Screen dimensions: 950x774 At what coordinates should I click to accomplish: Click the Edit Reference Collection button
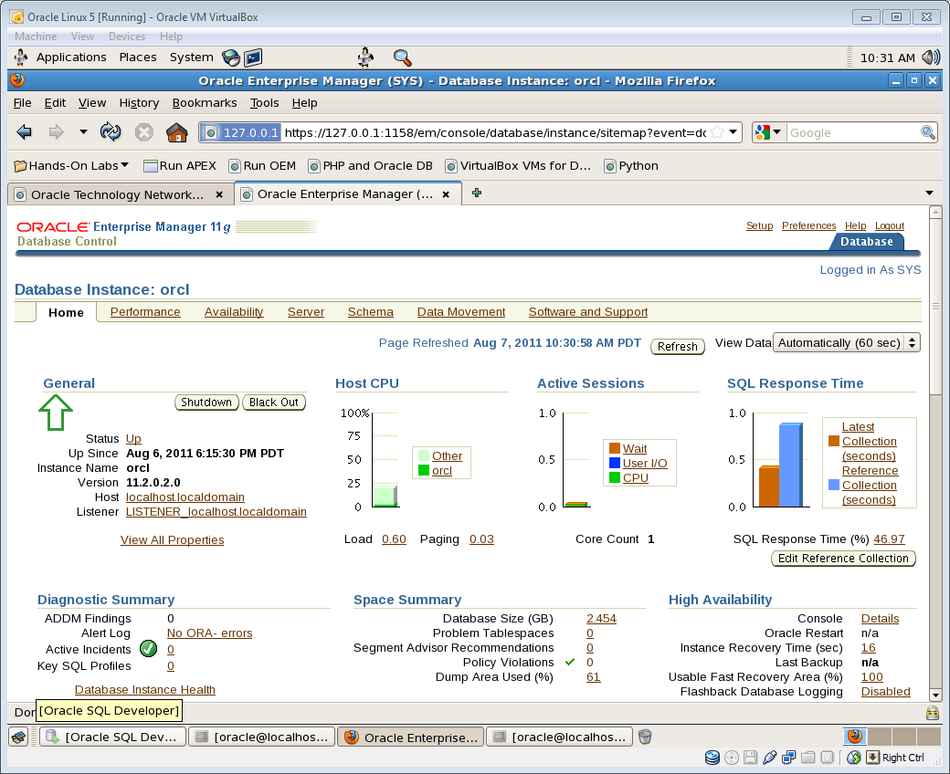(x=843, y=559)
